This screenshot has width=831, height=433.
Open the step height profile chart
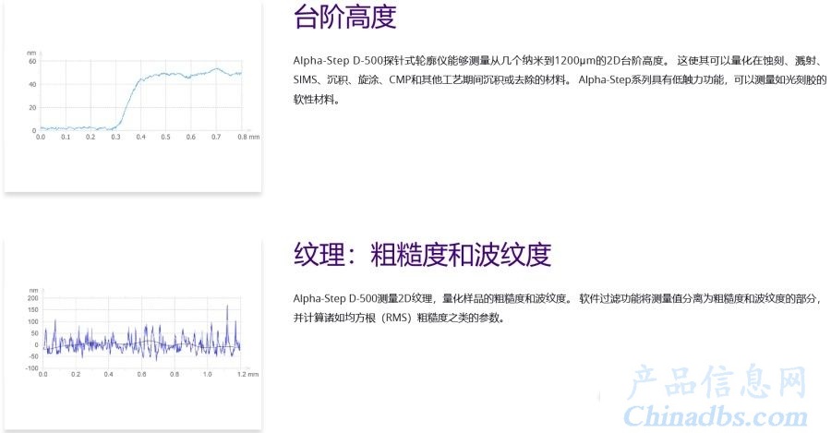[x=142, y=94]
